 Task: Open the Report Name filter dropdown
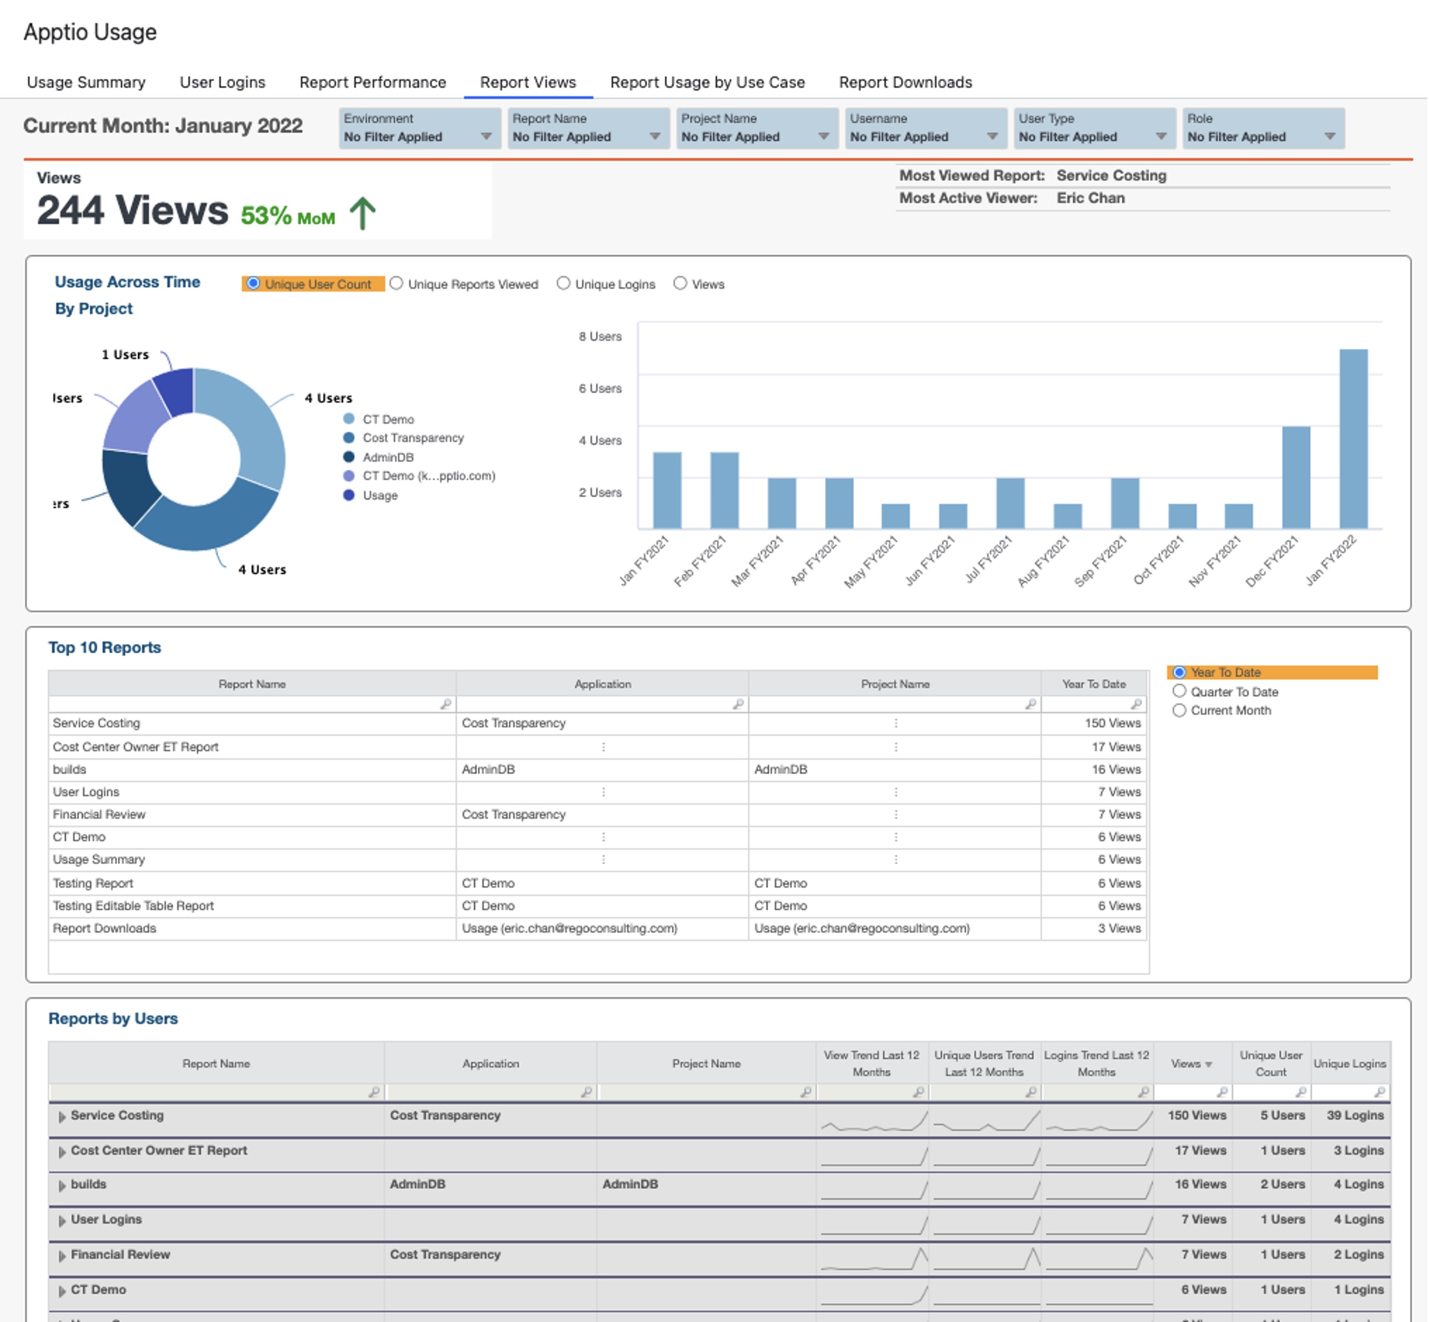tap(589, 128)
